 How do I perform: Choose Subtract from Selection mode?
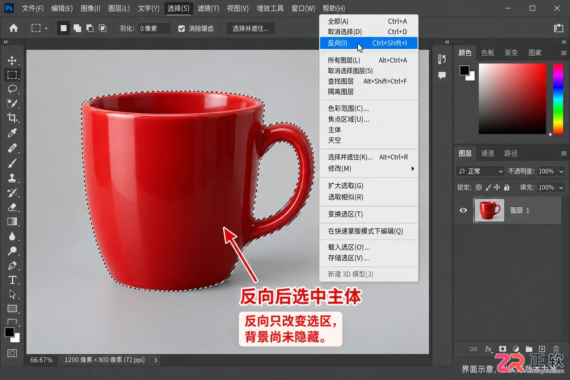click(90, 28)
